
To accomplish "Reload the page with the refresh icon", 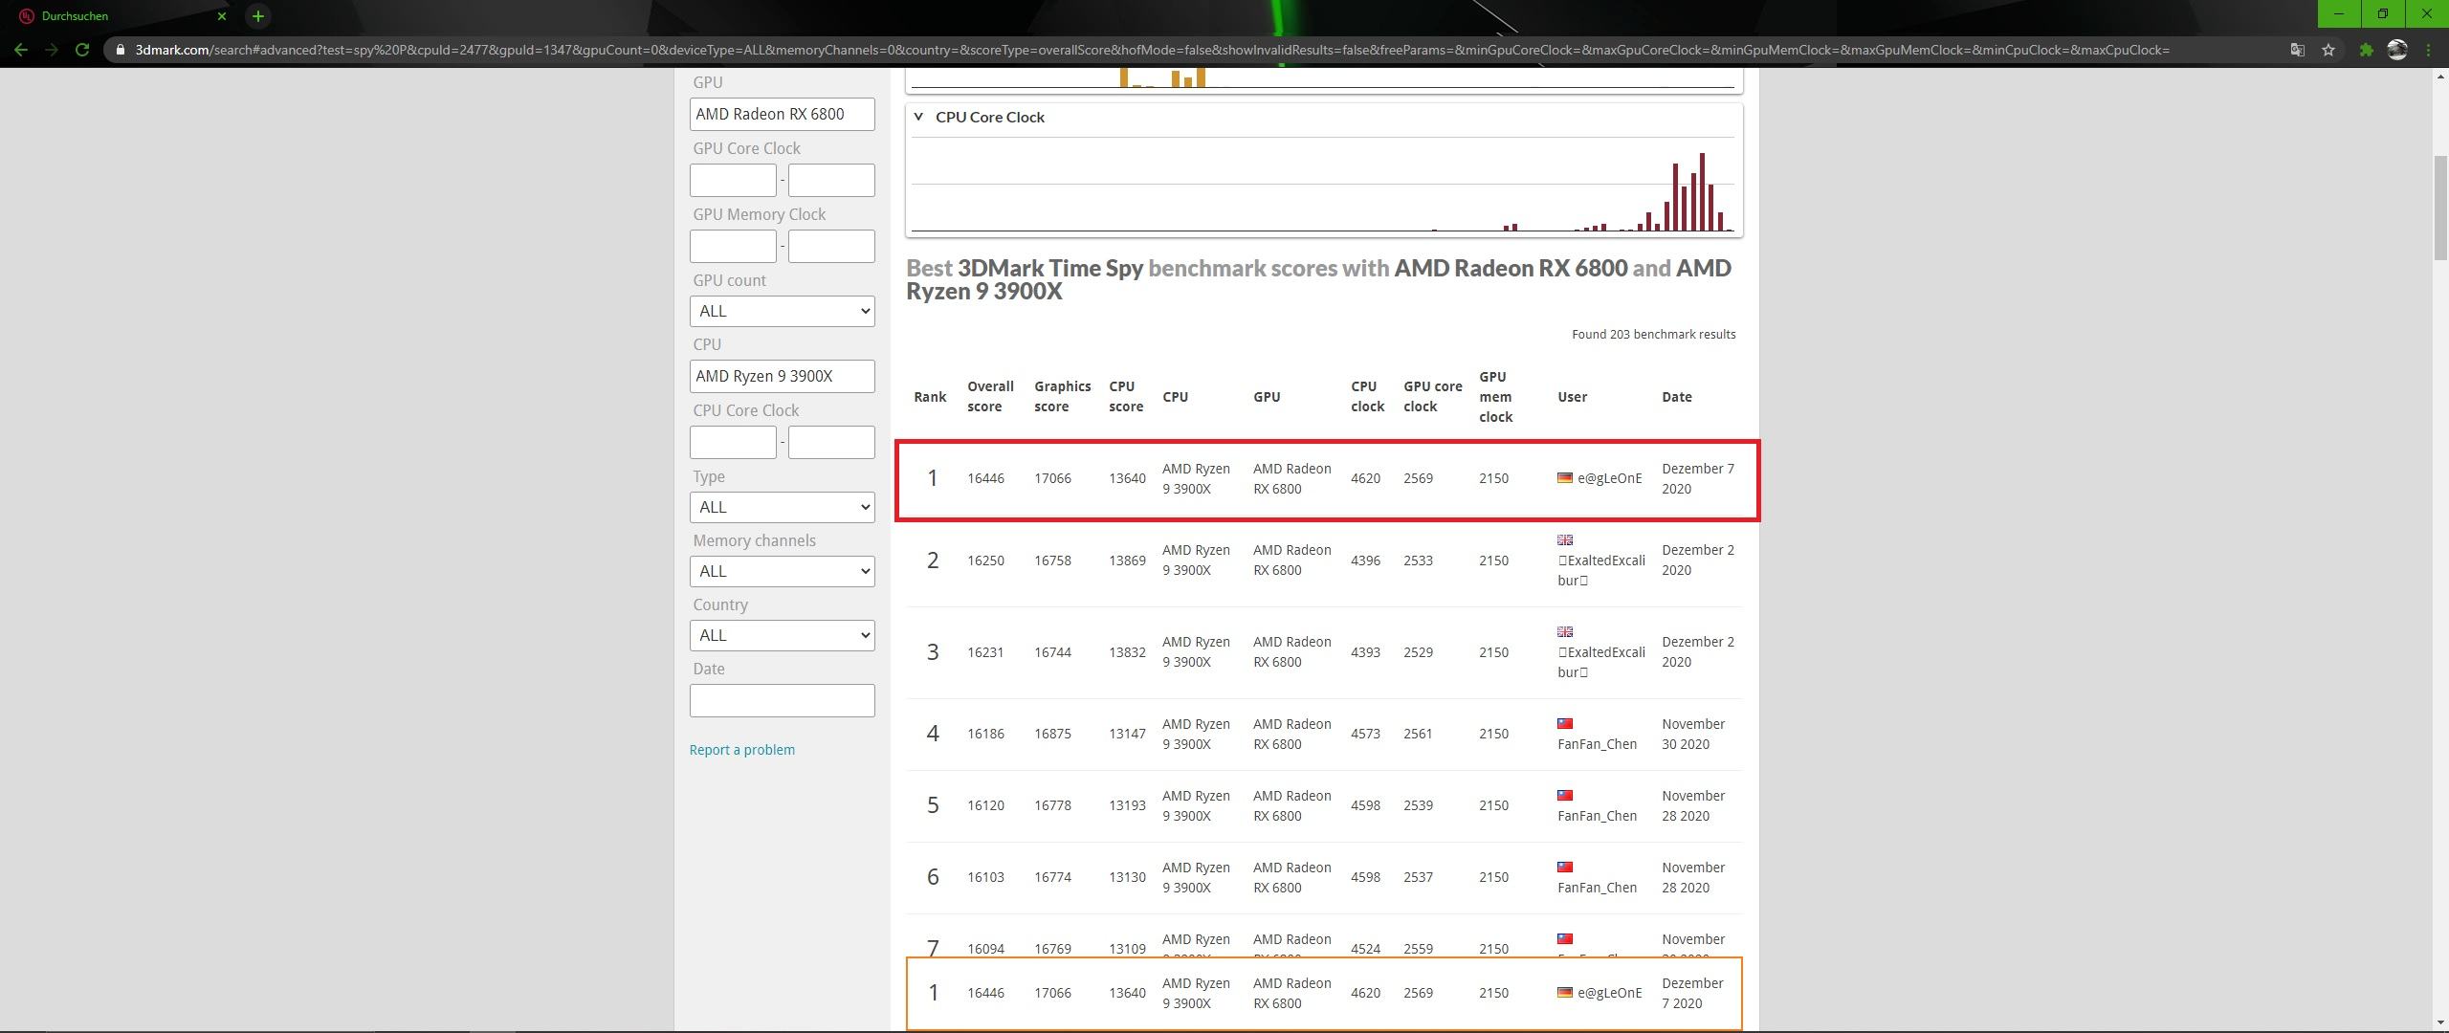I will [x=82, y=50].
